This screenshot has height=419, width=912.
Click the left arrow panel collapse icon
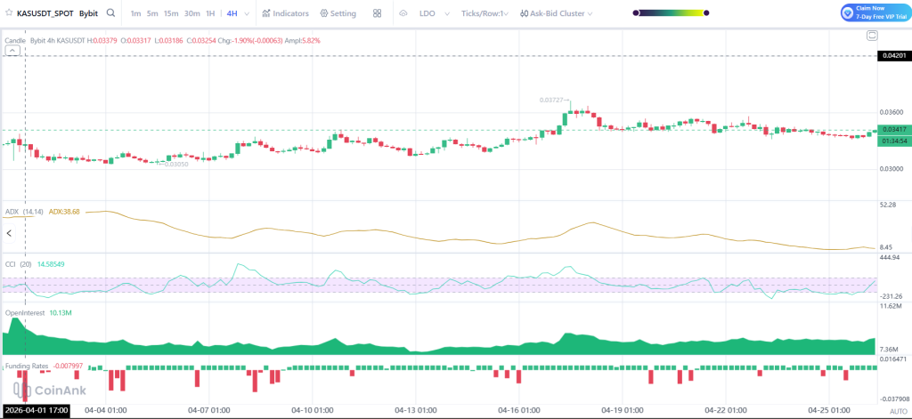pos(9,233)
